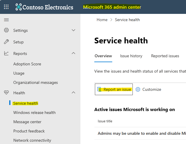186x144 pixels.
Task: Collapse the Reports section chevron
Action: pos(73,53)
